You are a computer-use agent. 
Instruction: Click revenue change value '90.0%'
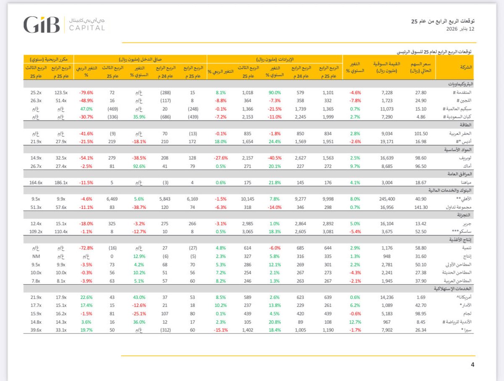click(x=274, y=93)
